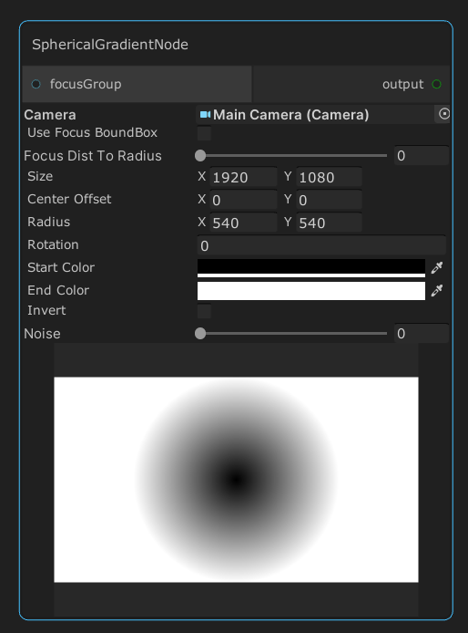Click the Size Y field showing 1080
Image resolution: width=468 pixels, height=633 pixels.
329,177
